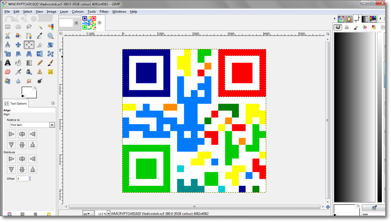391x222 pixels.
Task: Select the Paintbrush tool
Action: coord(50,63)
